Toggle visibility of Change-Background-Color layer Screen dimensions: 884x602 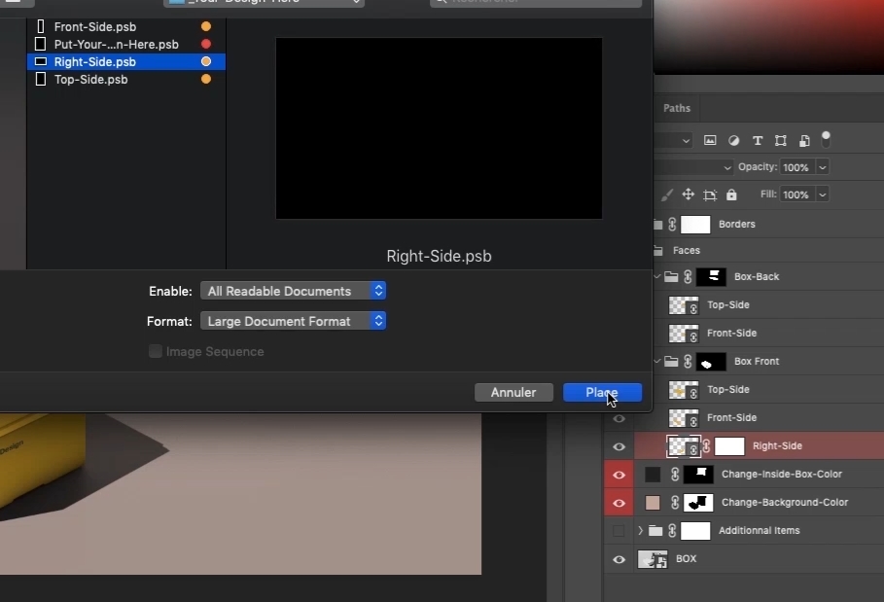[x=619, y=503]
